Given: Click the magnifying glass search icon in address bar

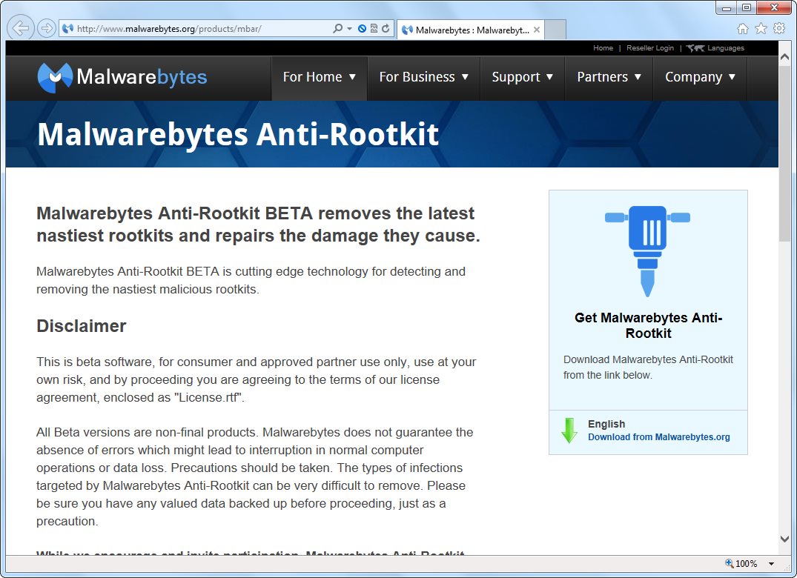Looking at the screenshot, I should [x=337, y=28].
